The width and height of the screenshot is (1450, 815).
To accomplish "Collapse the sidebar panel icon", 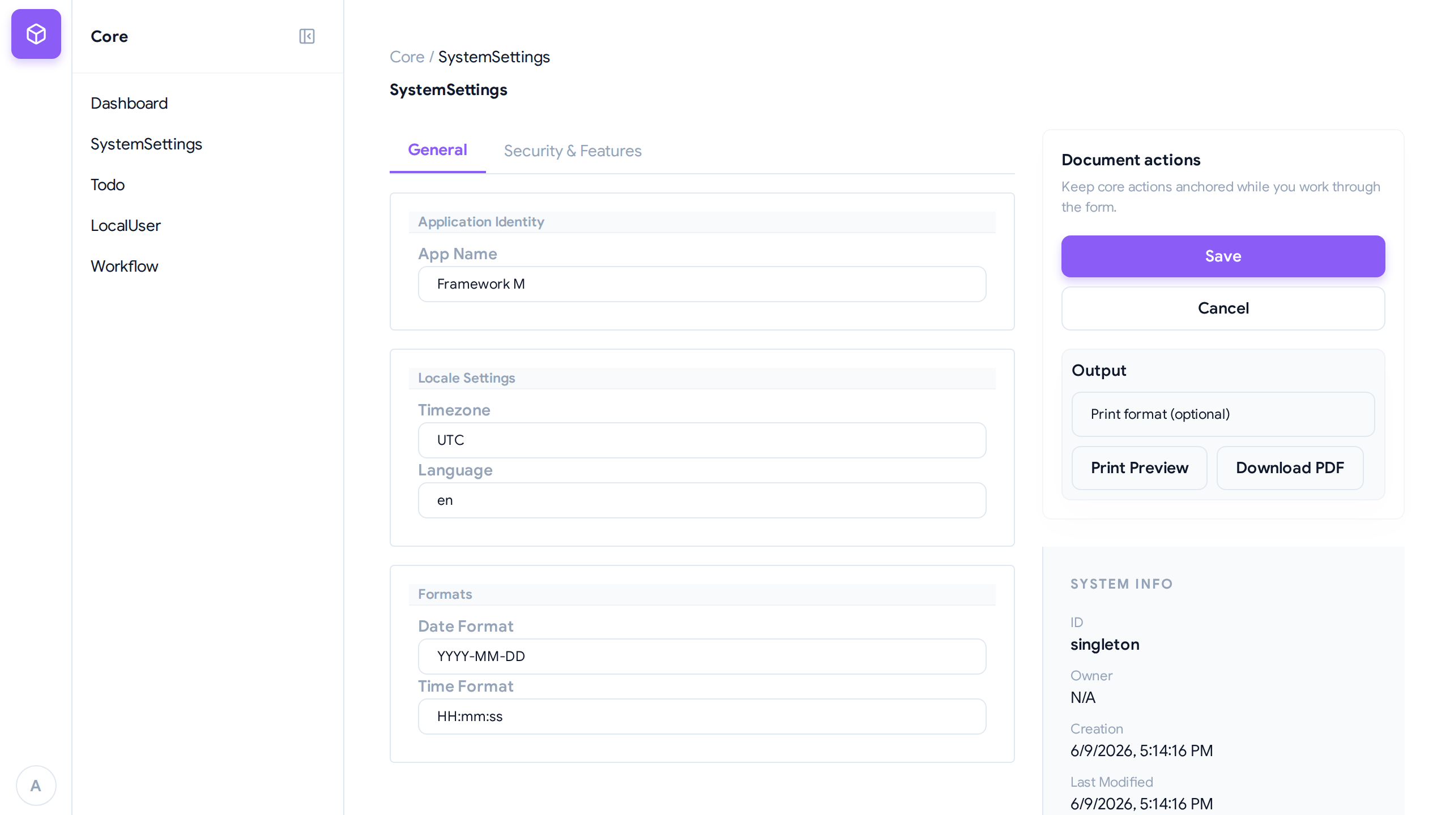I will click(x=307, y=36).
